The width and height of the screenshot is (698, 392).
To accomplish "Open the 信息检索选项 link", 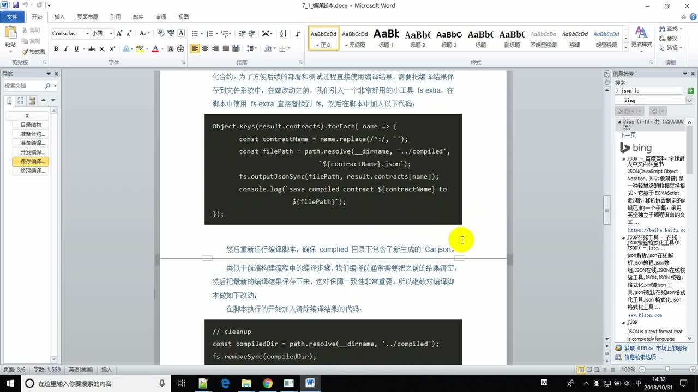I will (639, 357).
